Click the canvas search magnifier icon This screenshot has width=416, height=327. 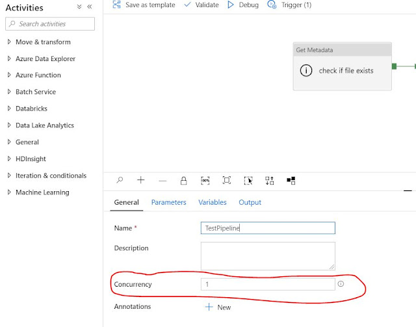pos(120,180)
